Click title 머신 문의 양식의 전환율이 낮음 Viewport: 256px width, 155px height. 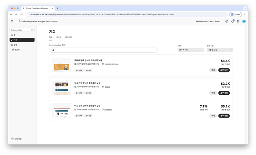pos(87,106)
